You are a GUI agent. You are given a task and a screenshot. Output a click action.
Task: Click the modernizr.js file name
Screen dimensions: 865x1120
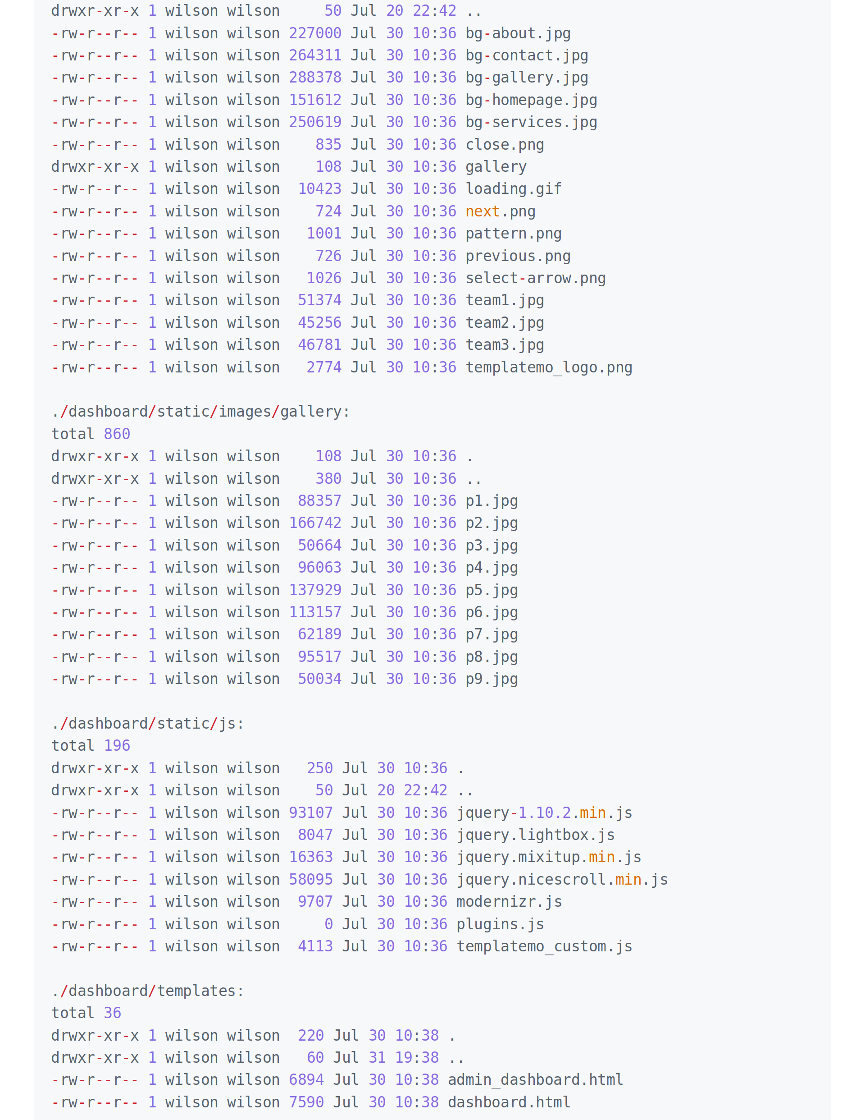pyautogui.click(x=509, y=901)
